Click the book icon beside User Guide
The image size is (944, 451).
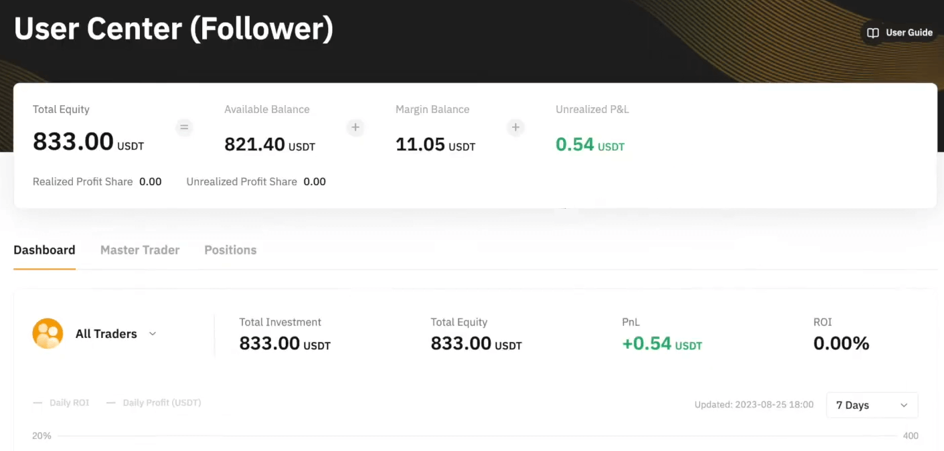873,33
